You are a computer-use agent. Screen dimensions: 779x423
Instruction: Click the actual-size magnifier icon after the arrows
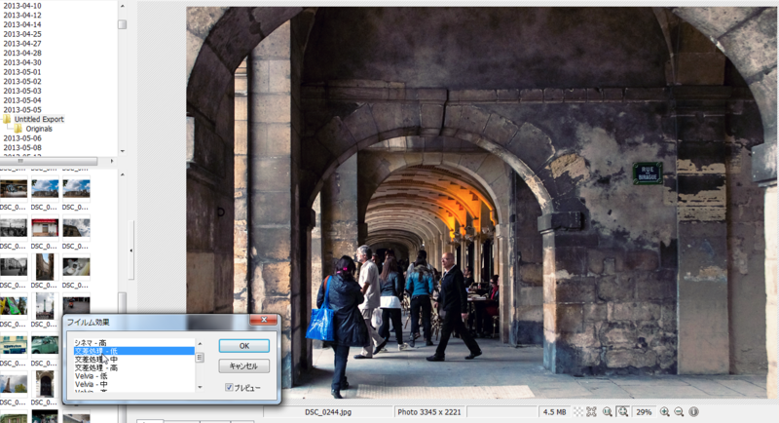[x=607, y=412]
